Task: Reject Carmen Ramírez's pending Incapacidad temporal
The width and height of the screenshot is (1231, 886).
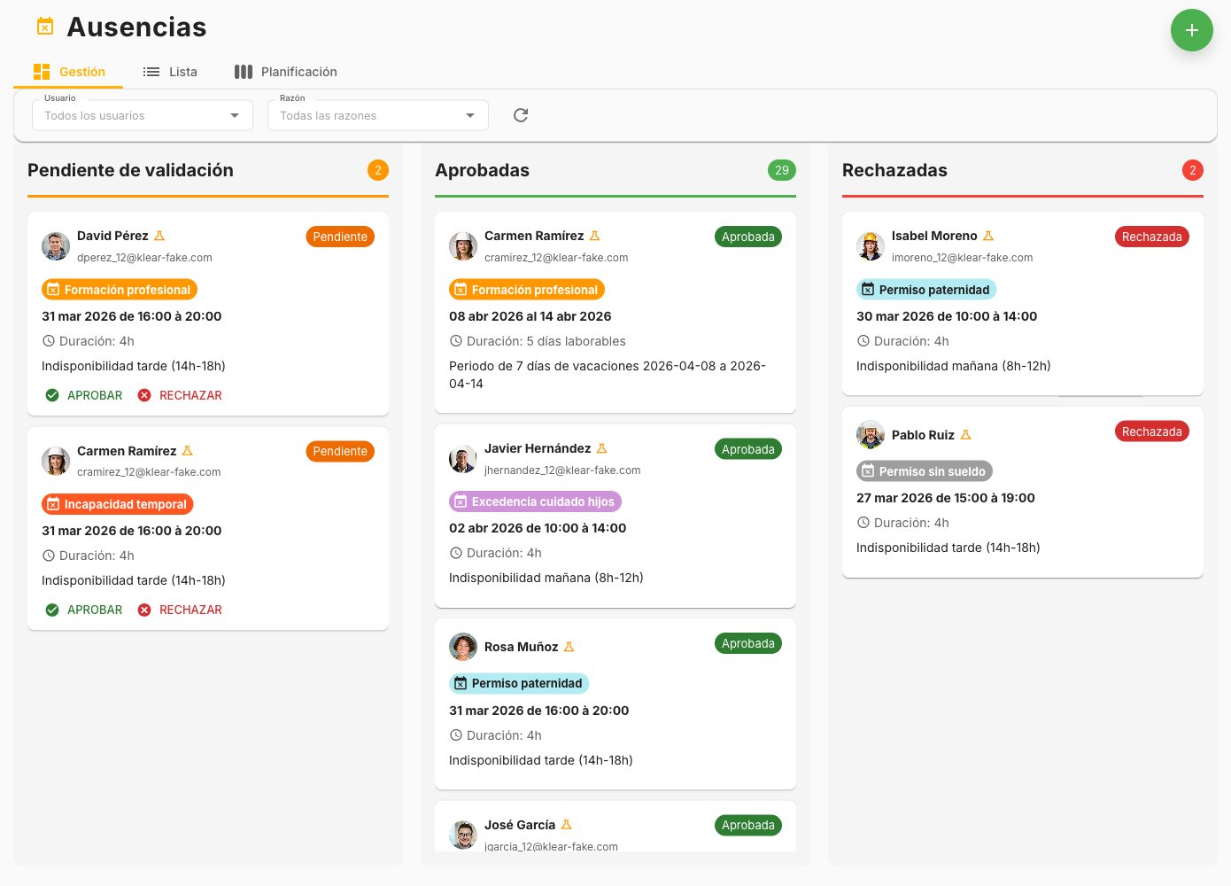Action: (180, 610)
